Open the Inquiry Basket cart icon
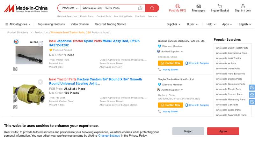 pyautogui.click(x=220, y=6)
